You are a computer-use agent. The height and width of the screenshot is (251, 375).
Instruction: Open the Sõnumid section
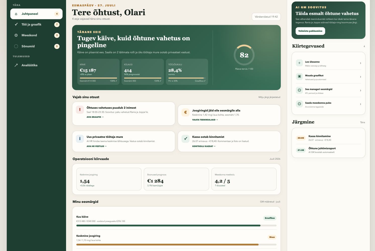pos(36,46)
